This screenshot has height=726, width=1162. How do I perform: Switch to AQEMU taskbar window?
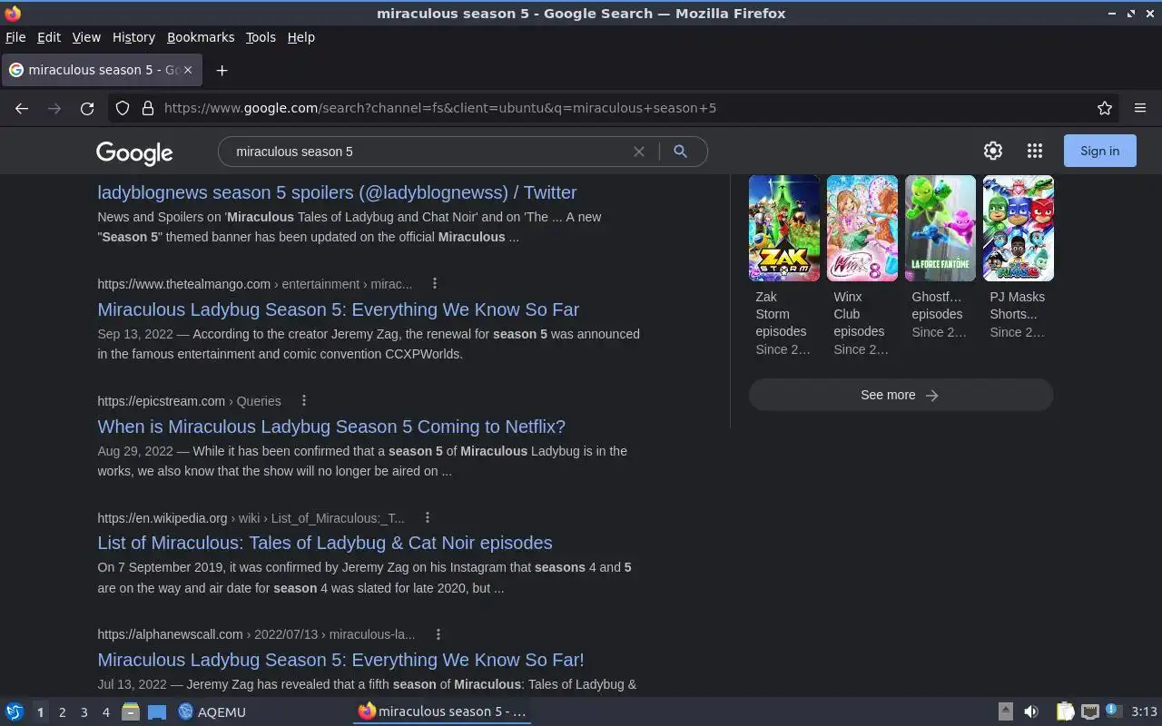pyautogui.click(x=212, y=711)
